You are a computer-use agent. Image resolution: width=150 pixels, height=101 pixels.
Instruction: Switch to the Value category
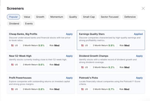pos(27,17)
